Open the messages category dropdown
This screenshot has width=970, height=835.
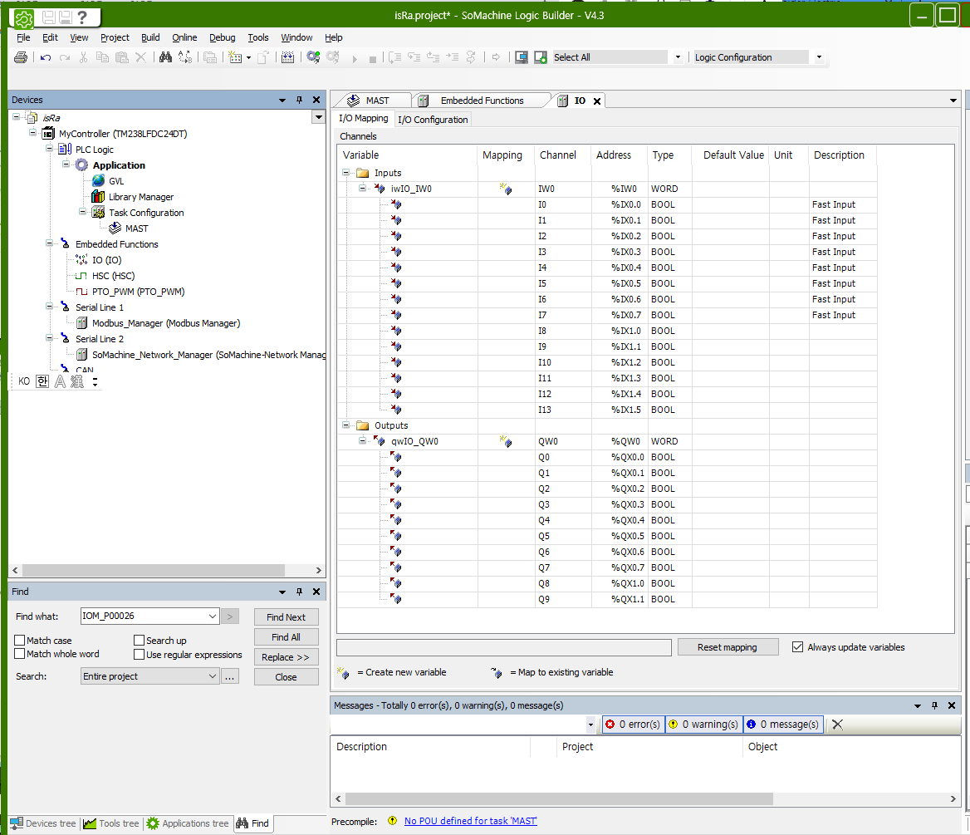coord(590,724)
